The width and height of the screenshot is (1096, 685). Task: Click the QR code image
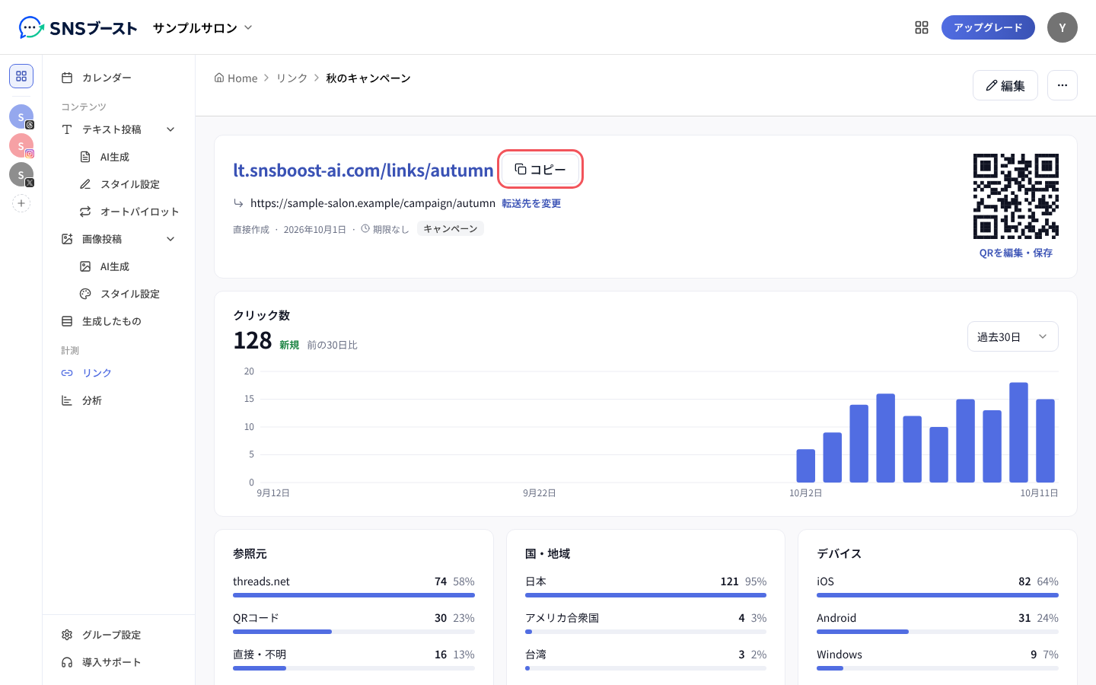pyautogui.click(x=1016, y=196)
